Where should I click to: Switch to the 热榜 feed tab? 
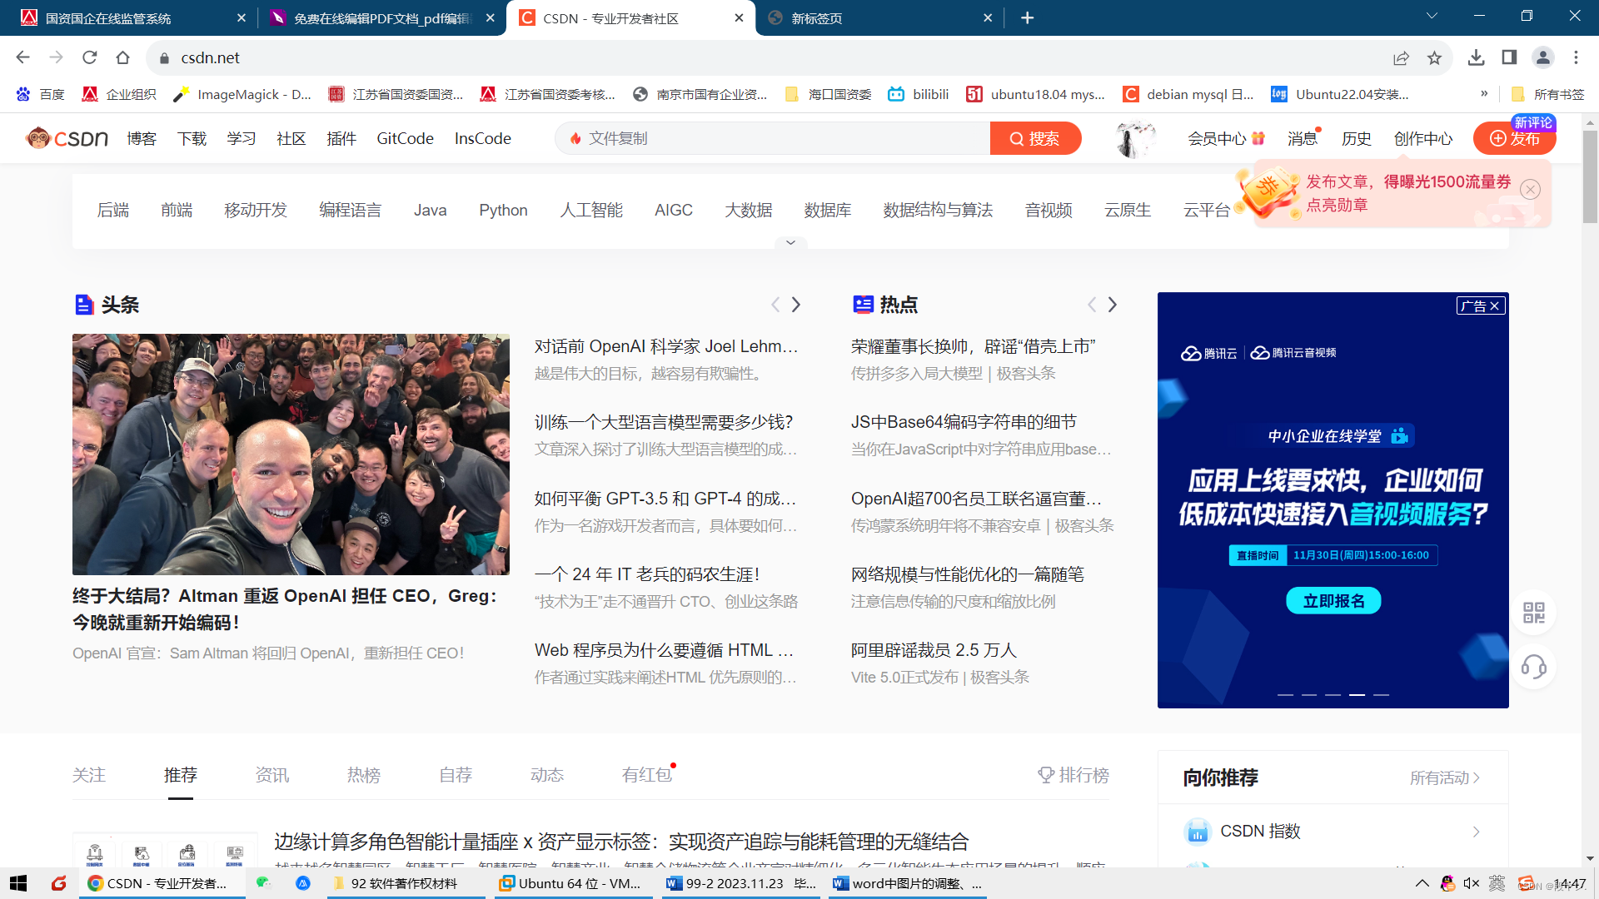coord(363,775)
